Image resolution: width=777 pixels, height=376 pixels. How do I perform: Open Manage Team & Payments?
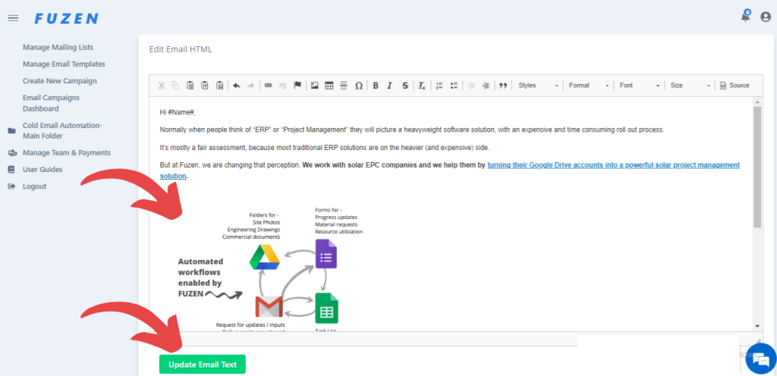coord(67,153)
